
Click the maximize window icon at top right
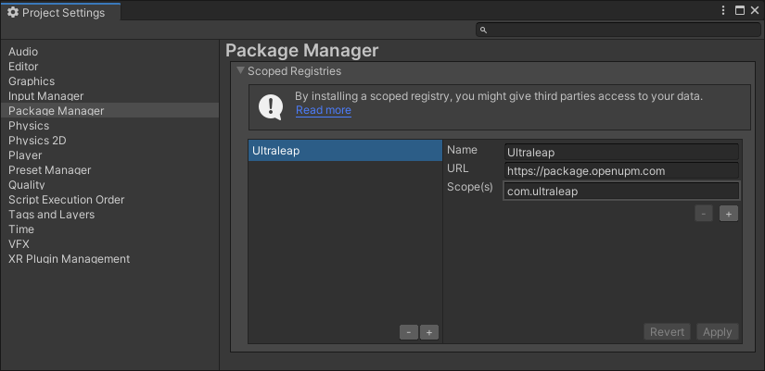(739, 11)
